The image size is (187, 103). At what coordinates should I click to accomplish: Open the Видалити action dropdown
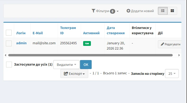click(66, 65)
